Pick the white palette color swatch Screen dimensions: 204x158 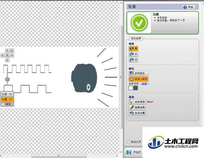point(131,88)
